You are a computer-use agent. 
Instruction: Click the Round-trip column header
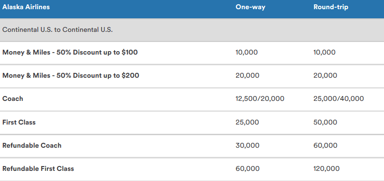click(331, 7)
